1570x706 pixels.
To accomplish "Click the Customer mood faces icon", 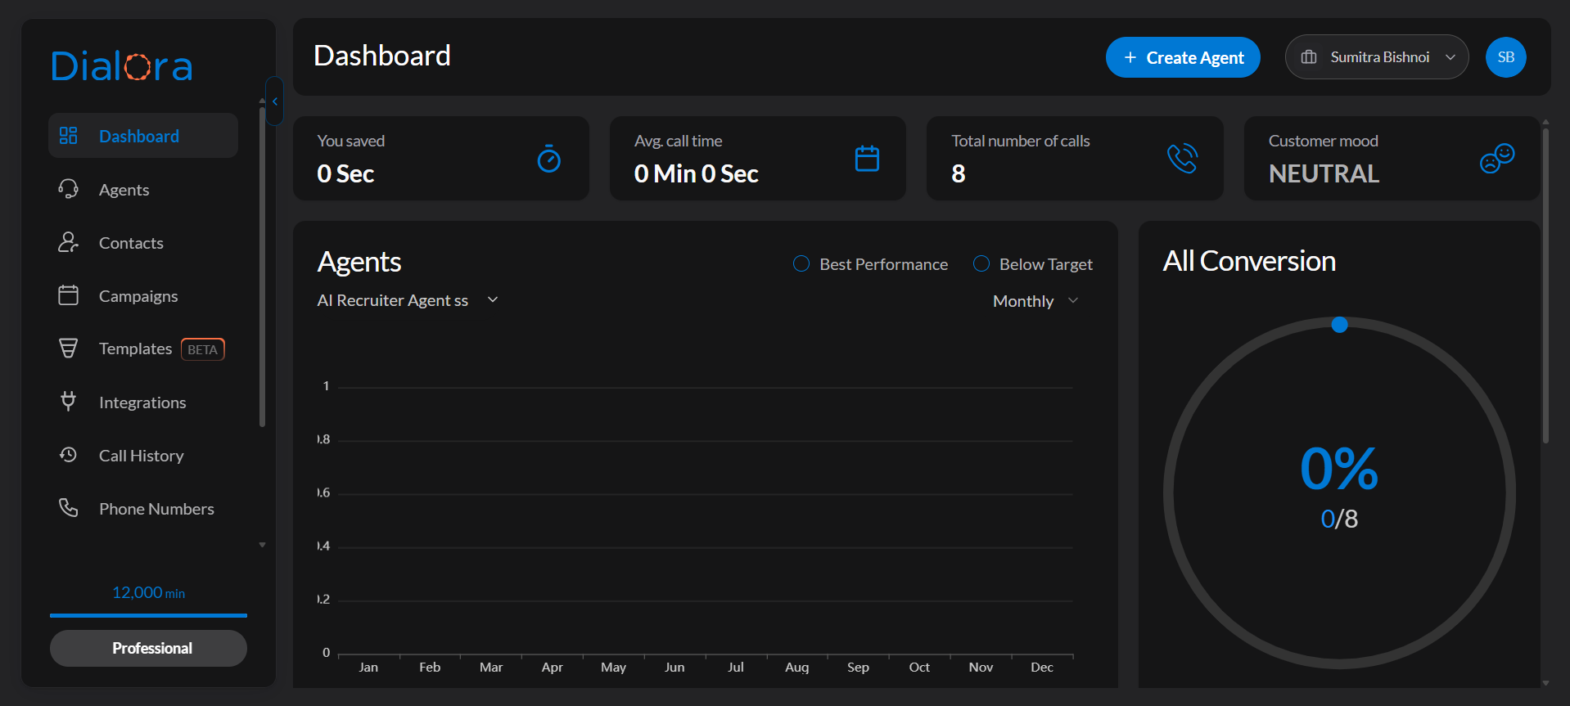I will click(x=1496, y=158).
